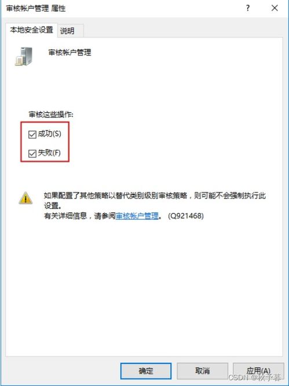Uncheck the 失败(F) checkbox square
Image resolution: width=289 pixels, height=386 pixels.
click(x=32, y=153)
